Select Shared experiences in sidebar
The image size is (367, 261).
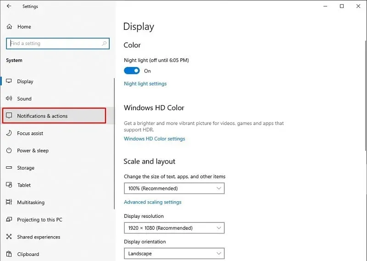click(39, 237)
